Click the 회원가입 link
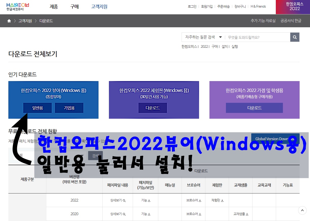The height and width of the screenshot is (221, 310). 207,7
